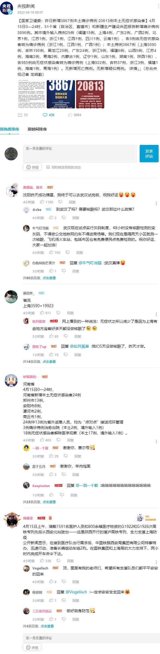Expand the 16 replies under 涵恋炸 comment

click(49, 362)
